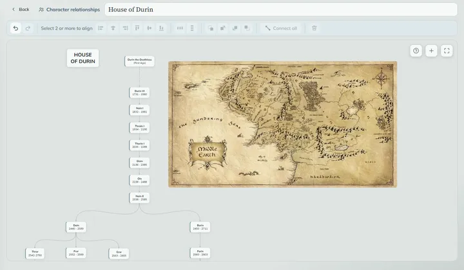The width and height of the screenshot is (464, 270).
Task: Align selected items to vertical middle
Action: [149, 28]
